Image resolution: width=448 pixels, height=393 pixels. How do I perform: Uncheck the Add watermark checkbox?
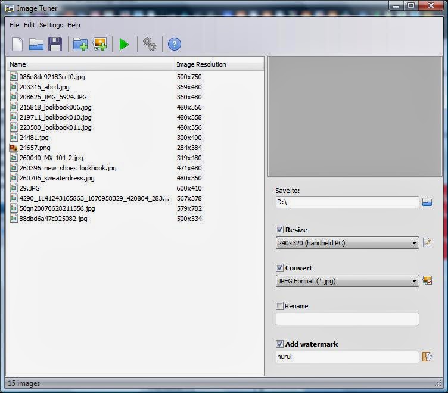pos(279,344)
